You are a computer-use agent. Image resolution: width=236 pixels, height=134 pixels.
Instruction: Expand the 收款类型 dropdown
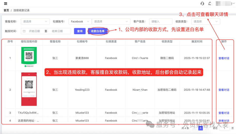coord(206,22)
